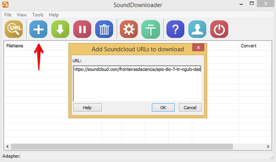This screenshot has height=162, width=276.
Task: Start downloads with the green arrow icon
Action: pyautogui.click(x=60, y=29)
